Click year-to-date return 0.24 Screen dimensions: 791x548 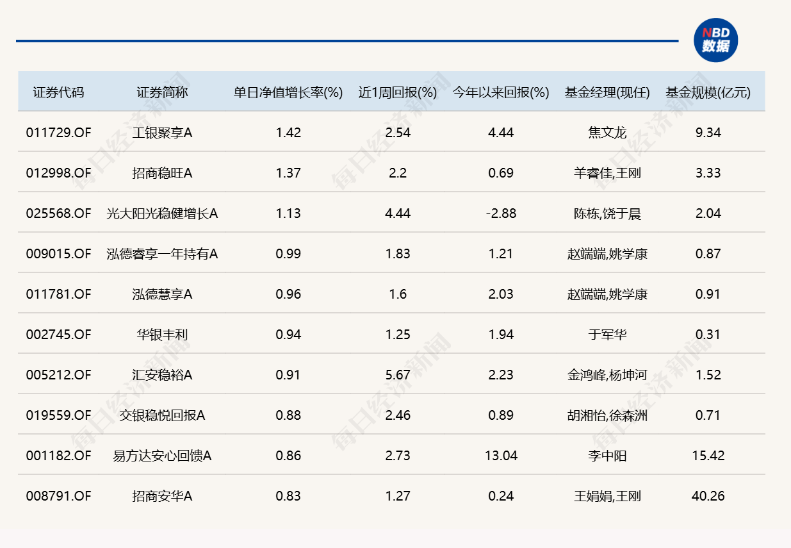tap(501, 496)
